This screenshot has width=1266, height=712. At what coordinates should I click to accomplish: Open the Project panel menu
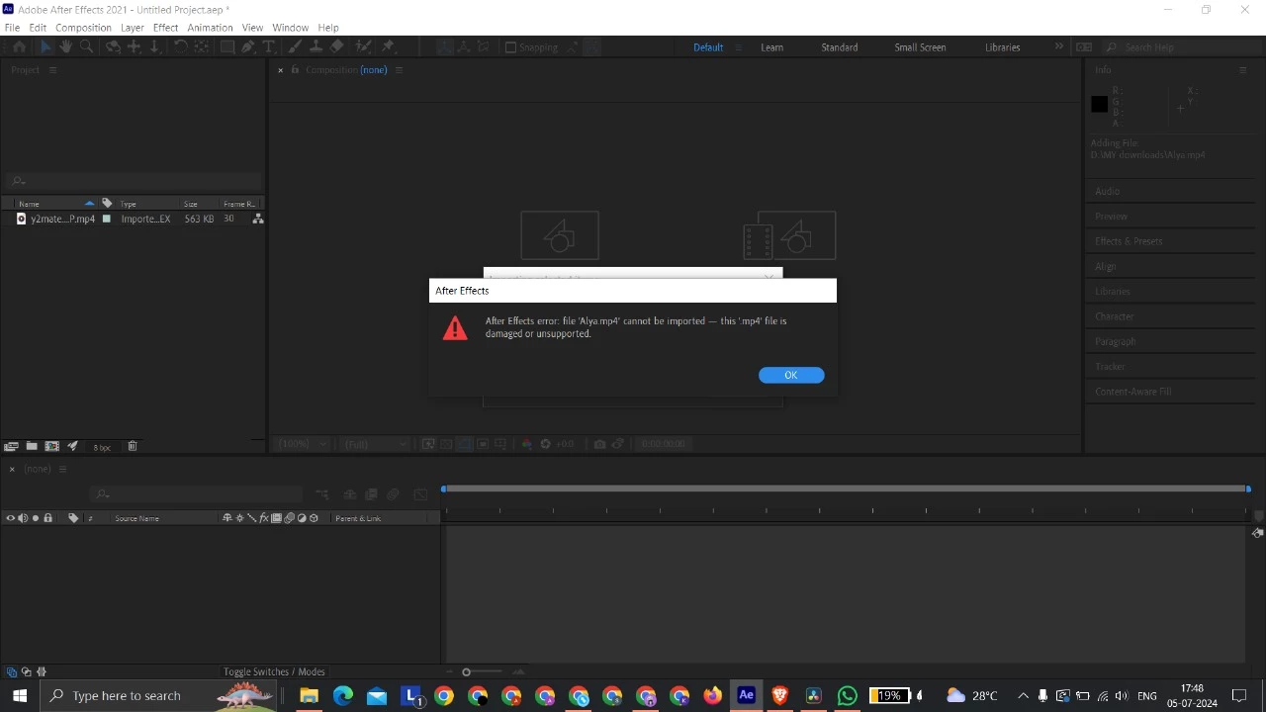click(x=52, y=70)
